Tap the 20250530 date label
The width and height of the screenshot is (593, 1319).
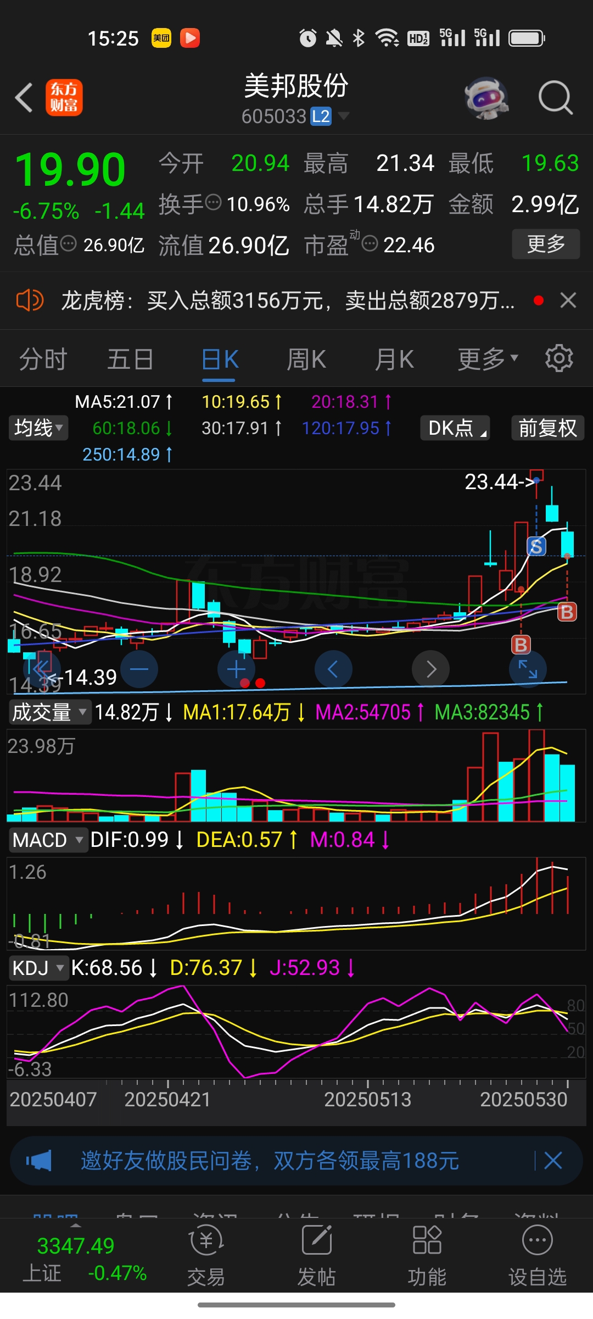523,1099
